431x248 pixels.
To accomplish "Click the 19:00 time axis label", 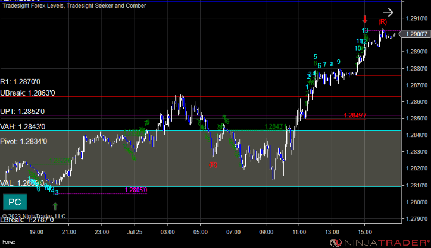I will 36,232.
